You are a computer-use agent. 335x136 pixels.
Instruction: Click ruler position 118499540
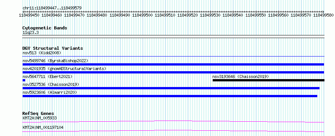[x=233, y=15]
